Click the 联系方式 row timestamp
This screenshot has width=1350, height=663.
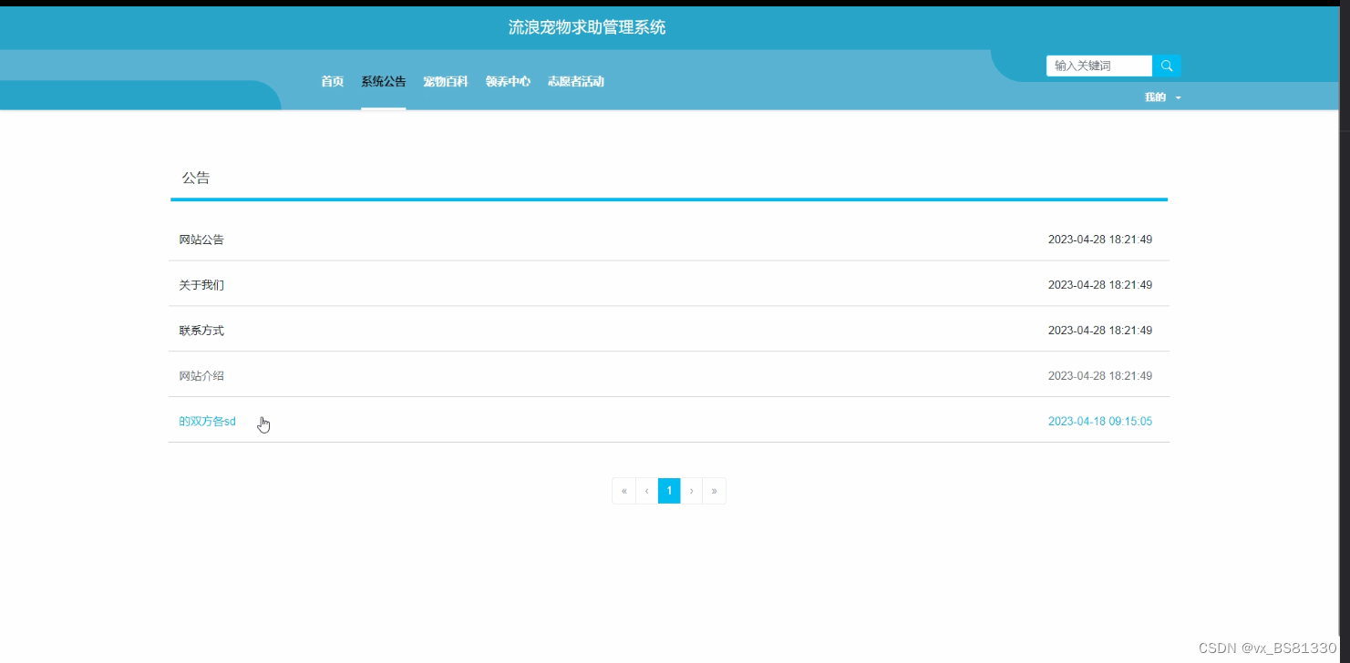[1100, 331]
